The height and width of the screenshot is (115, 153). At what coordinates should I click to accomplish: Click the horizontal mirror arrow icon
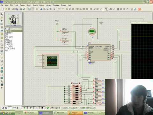click(14, 108)
